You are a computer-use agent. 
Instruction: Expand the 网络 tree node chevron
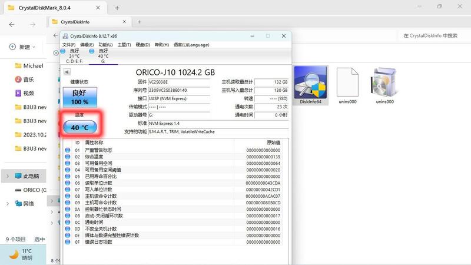pyautogui.click(x=8, y=204)
